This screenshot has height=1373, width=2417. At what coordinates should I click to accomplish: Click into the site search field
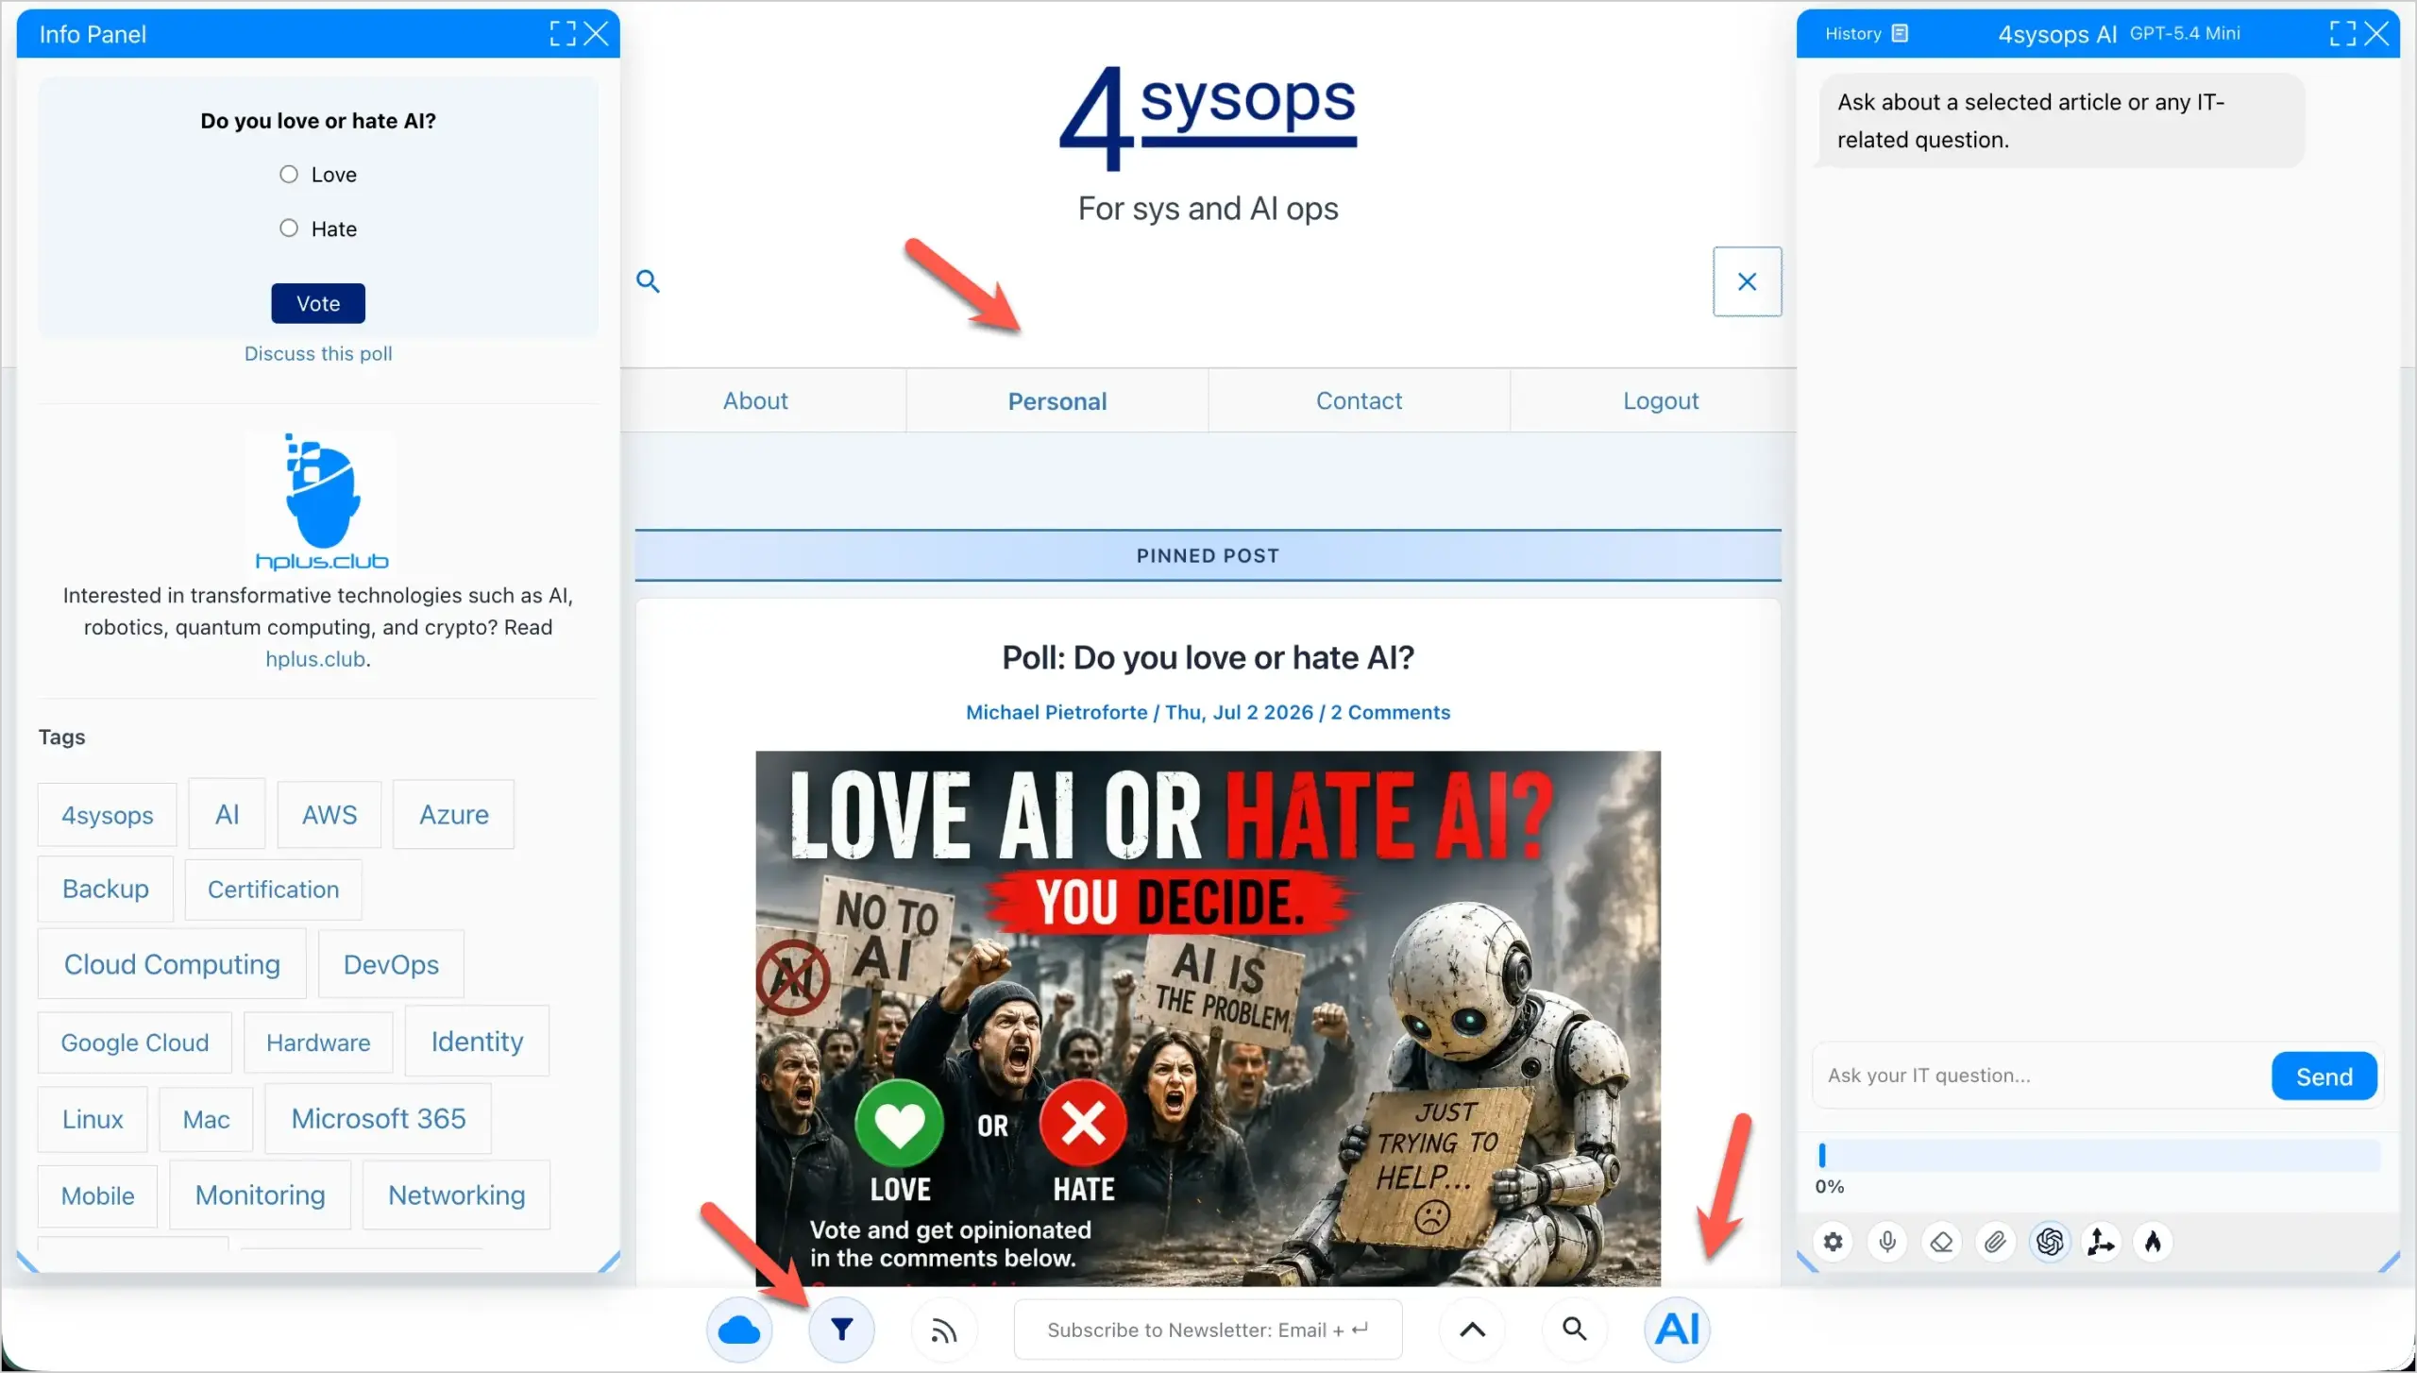point(1187,281)
